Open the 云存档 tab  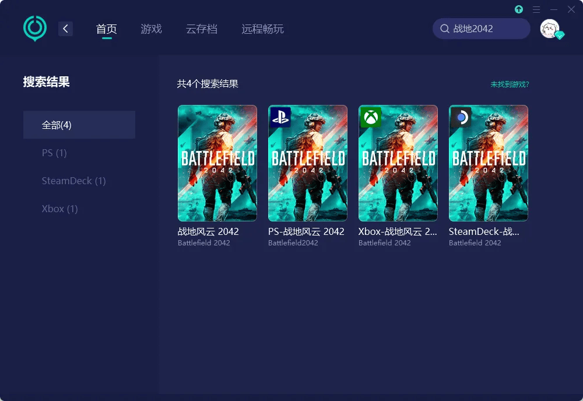202,29
